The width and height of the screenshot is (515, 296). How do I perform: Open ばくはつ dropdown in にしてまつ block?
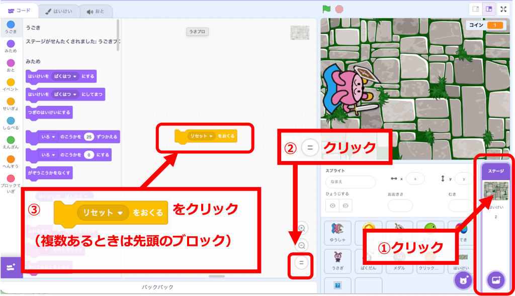65,94
